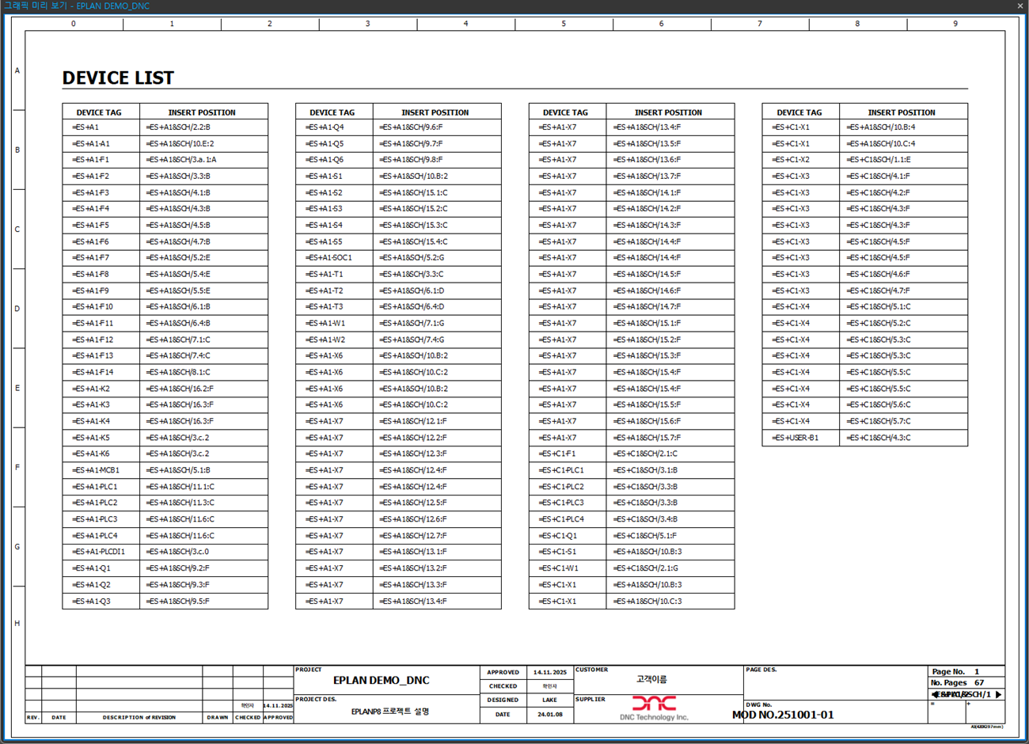This screenshot has height=744, width=1029.
Task: Select the DEVICE LIST heading
Action: [x=118, y=78]
